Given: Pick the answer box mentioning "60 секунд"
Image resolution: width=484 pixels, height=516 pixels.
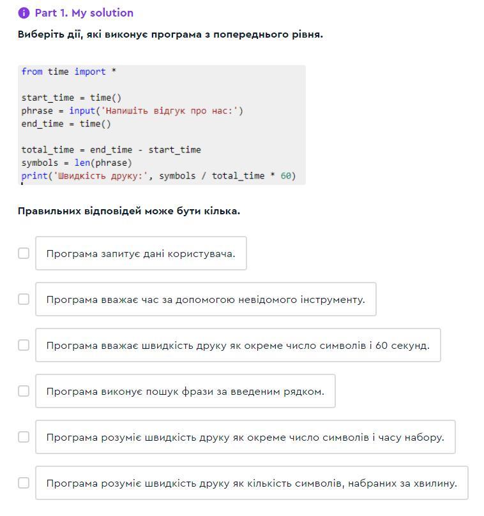Looking at the screenshot, I should [238, 345].
